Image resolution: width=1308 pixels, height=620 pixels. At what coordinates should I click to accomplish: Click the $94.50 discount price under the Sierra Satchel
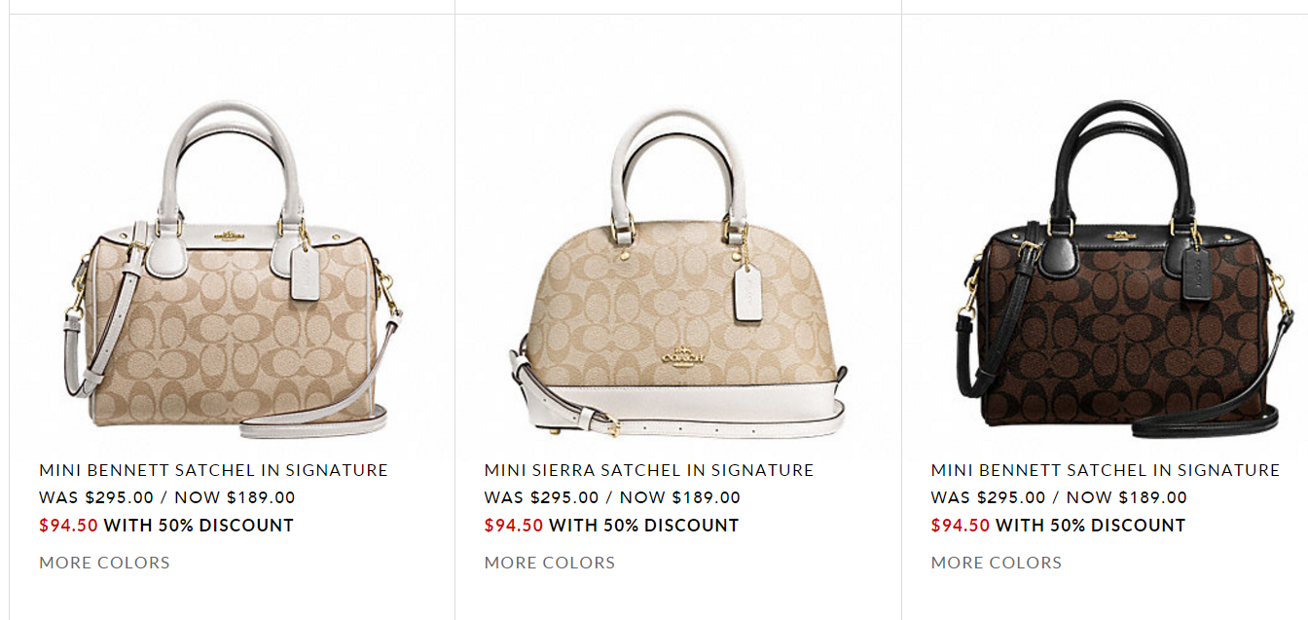click(514, 526)
